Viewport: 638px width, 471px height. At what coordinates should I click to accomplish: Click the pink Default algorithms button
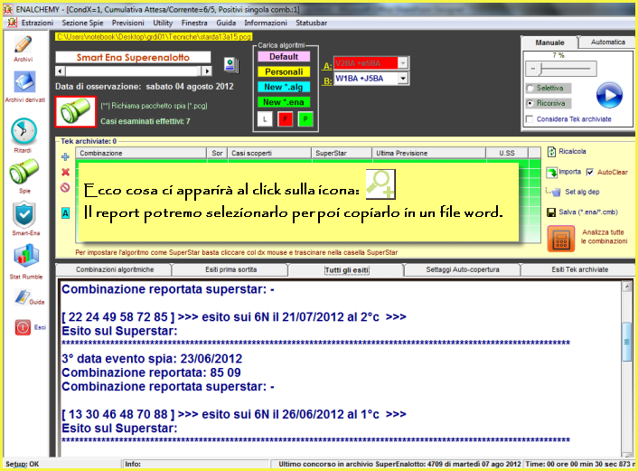[284, 57]
